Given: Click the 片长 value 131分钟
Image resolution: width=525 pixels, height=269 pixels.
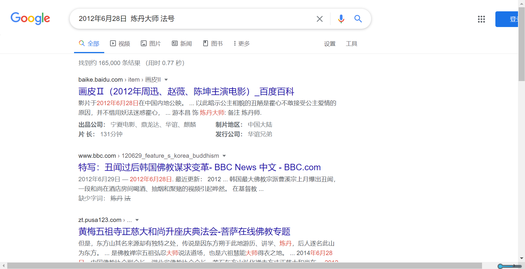Looking at the screenshot, I should point(112,134).
